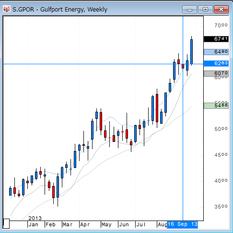Click the S.GPOR - Gulfport Energy, Weekly title
Screen dimensions: 233x233
tap(60, 10)
